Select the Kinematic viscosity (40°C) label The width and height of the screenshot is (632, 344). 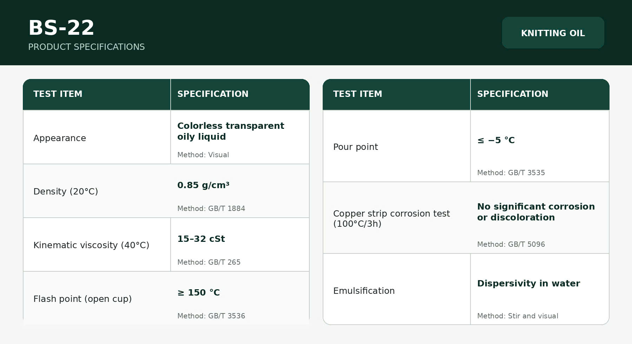coord(91,245)
